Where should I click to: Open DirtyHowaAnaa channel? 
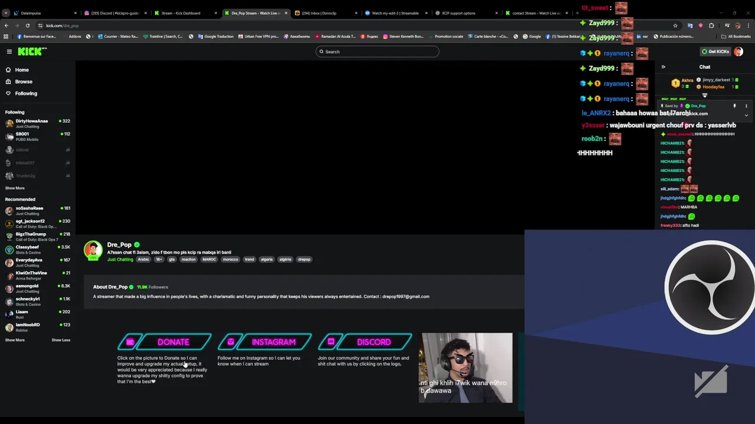click(x=38, y=123)
